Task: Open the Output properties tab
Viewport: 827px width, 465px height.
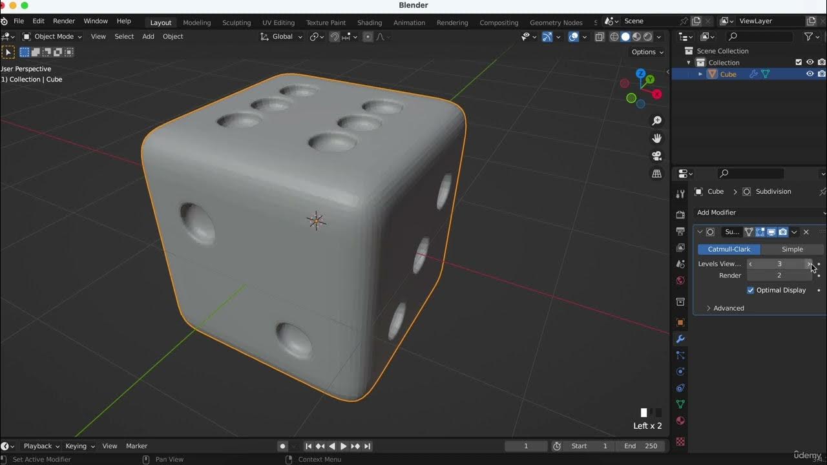Action: pyautogui.click(x=680, y=231)
